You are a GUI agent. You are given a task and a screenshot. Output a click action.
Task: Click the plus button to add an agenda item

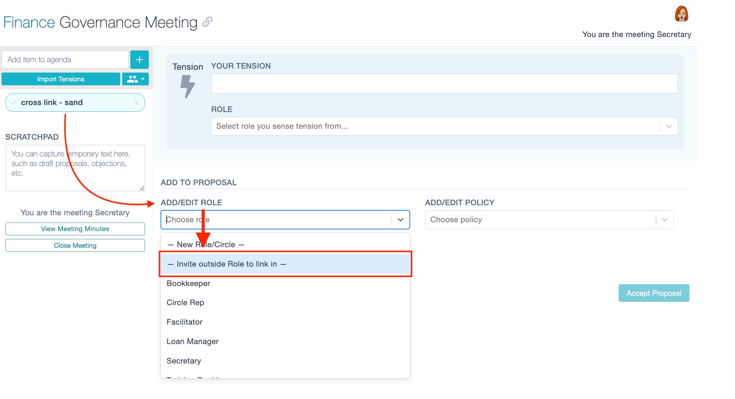click(139, 60)
